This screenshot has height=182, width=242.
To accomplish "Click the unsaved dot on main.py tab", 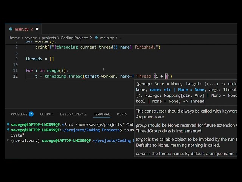I will [x=37, y=29].
